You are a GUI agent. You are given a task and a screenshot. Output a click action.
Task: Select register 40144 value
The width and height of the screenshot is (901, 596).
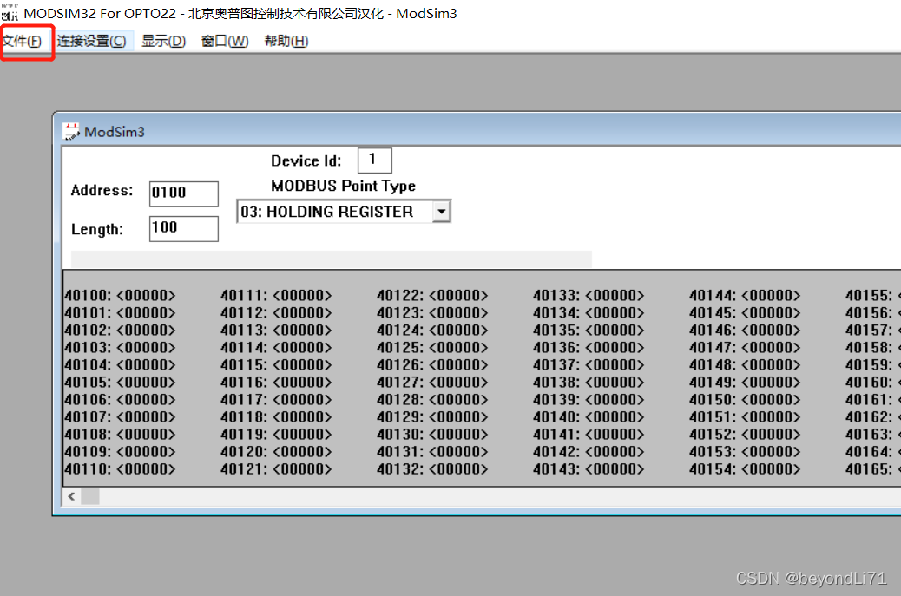coord(771,295)
